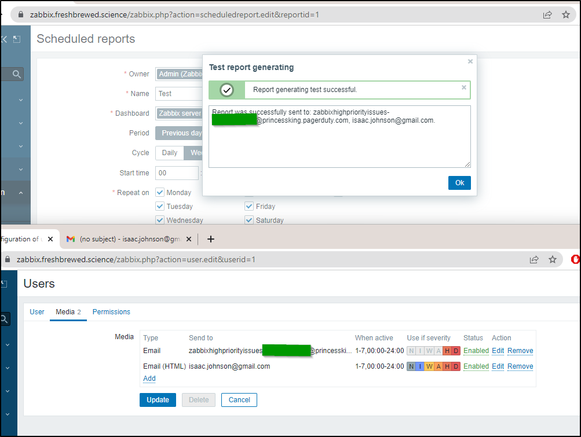Collapse the open sidebar section with up chevron
581x437 pixels.
21,193
